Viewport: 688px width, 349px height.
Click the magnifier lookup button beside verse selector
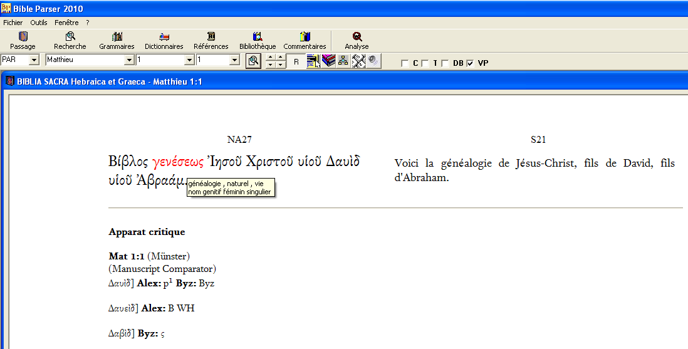point(253,61)
